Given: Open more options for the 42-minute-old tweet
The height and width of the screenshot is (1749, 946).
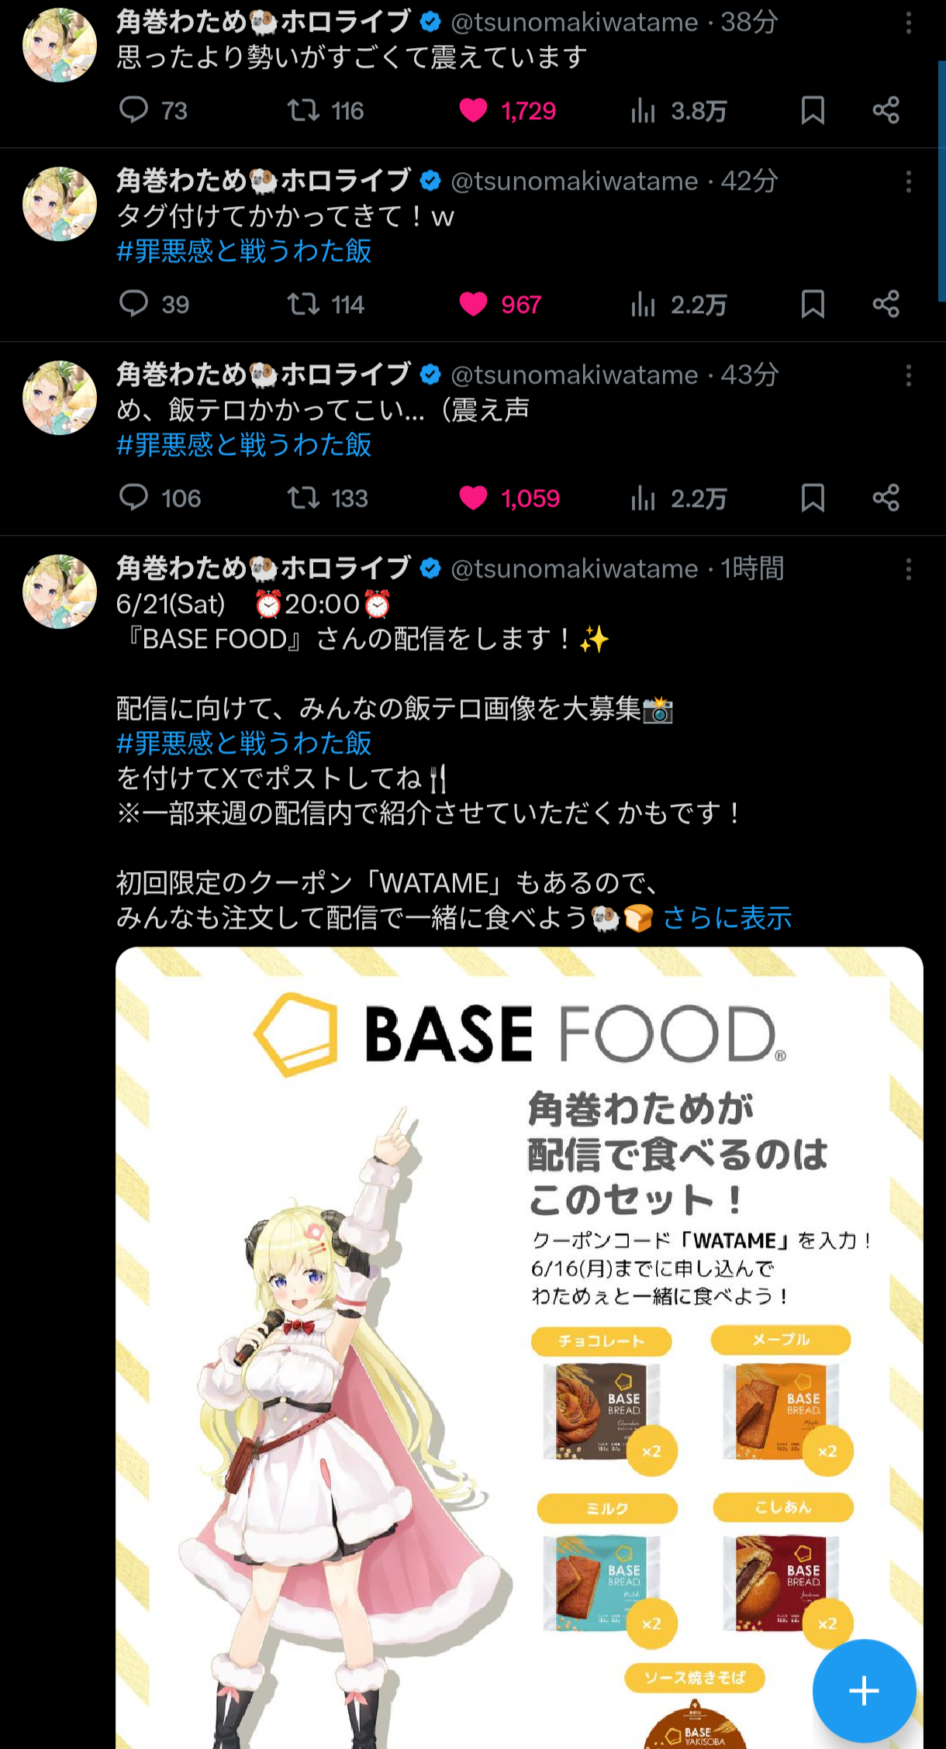Looking at the screenshot, I should [908, 182].
